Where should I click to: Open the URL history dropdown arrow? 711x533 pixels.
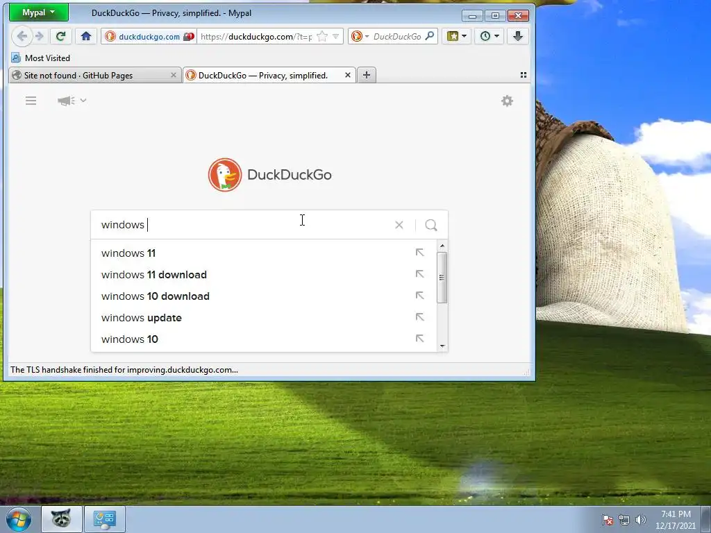click(335, 37)
